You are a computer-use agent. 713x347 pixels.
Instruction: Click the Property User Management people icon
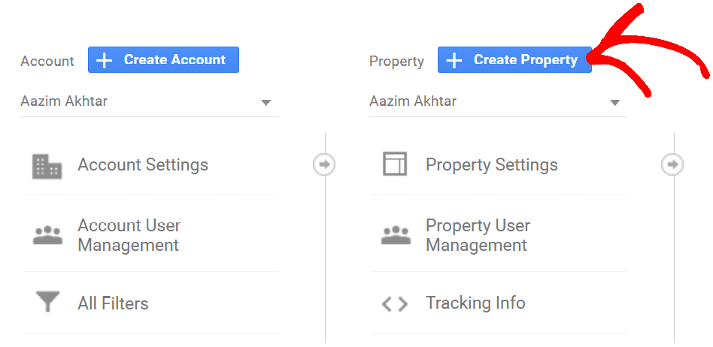396,235
